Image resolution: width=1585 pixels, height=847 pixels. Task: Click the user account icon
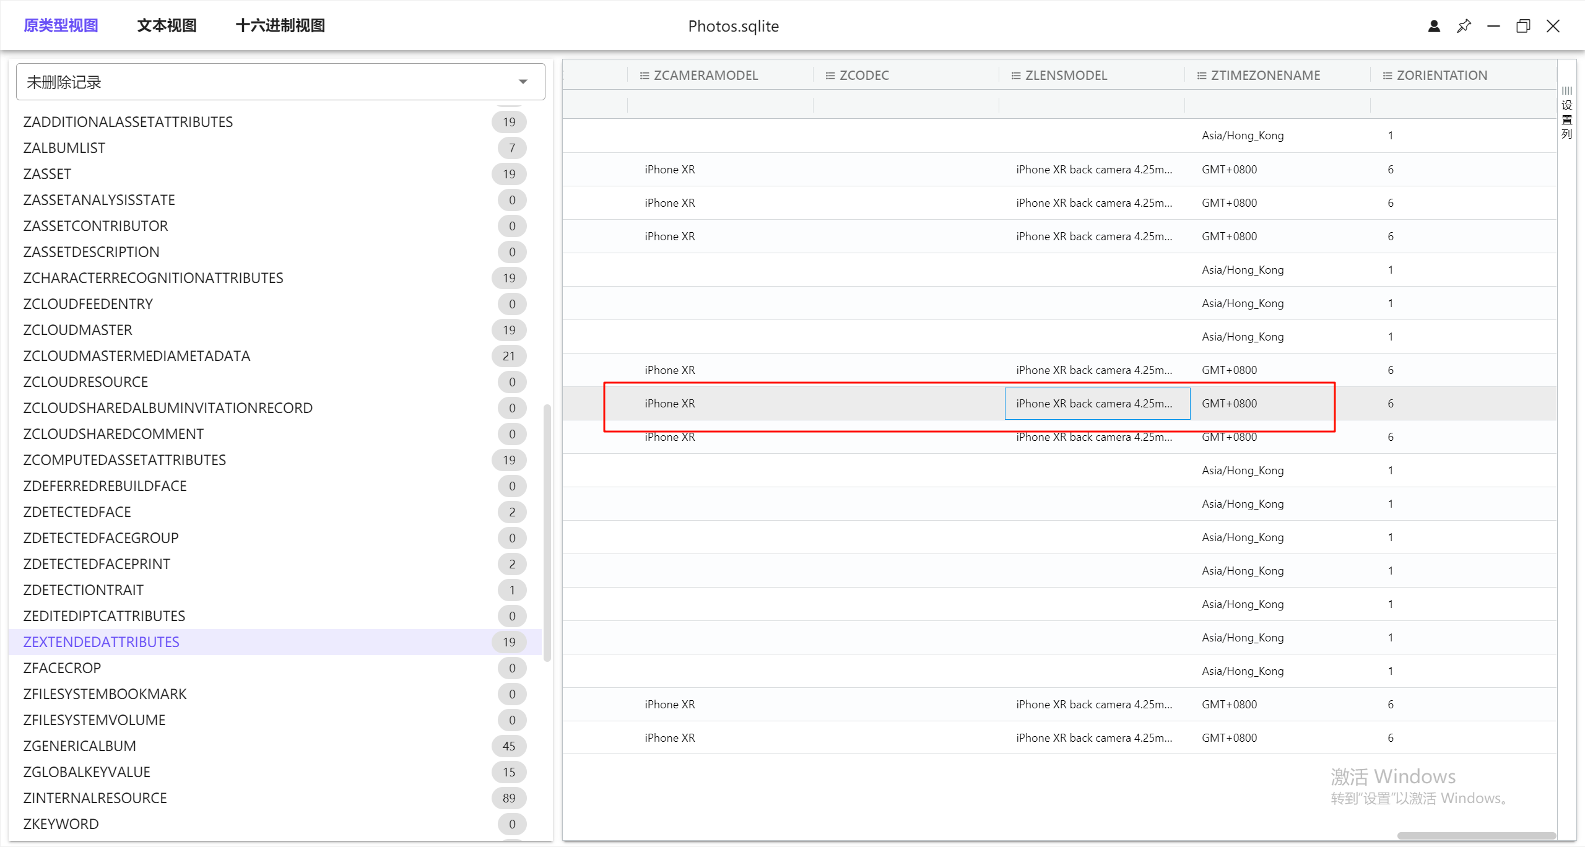[x=1434, y=26]
